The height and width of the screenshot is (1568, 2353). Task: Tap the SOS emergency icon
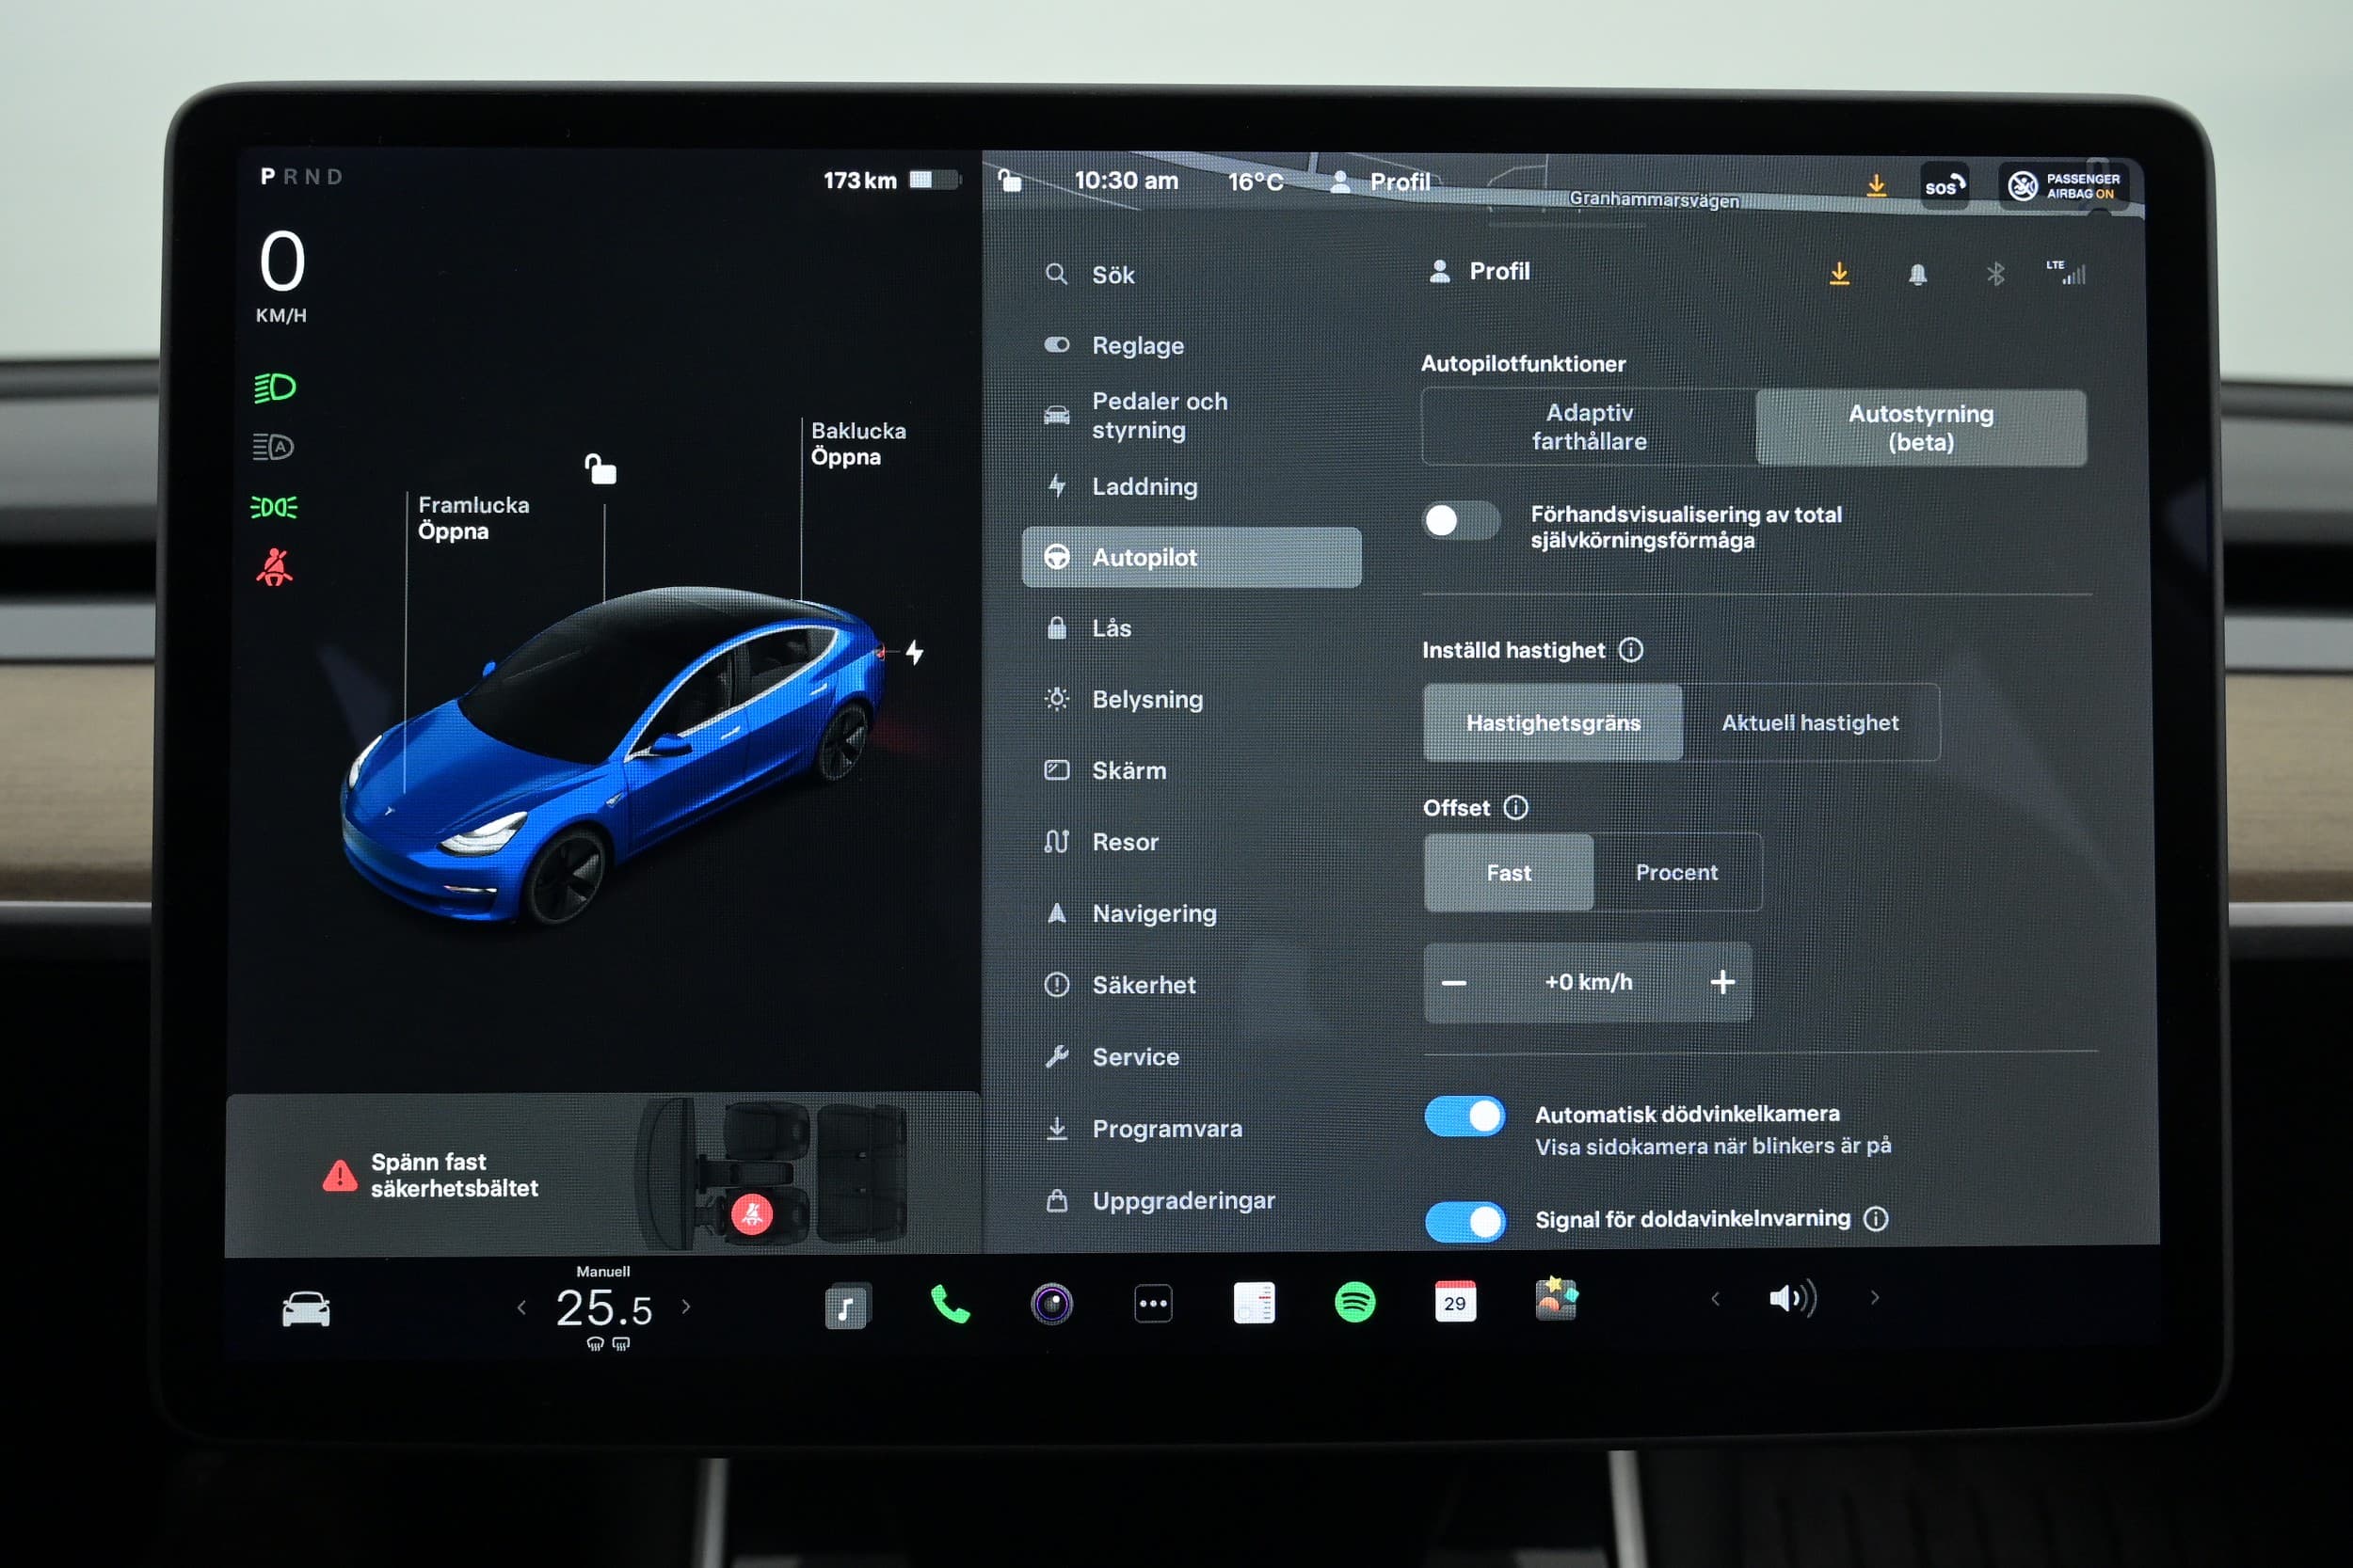1945,186
